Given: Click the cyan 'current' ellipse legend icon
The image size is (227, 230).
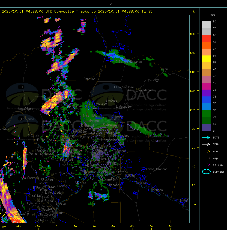Looking at the screenshot, I should click(206, 172).
